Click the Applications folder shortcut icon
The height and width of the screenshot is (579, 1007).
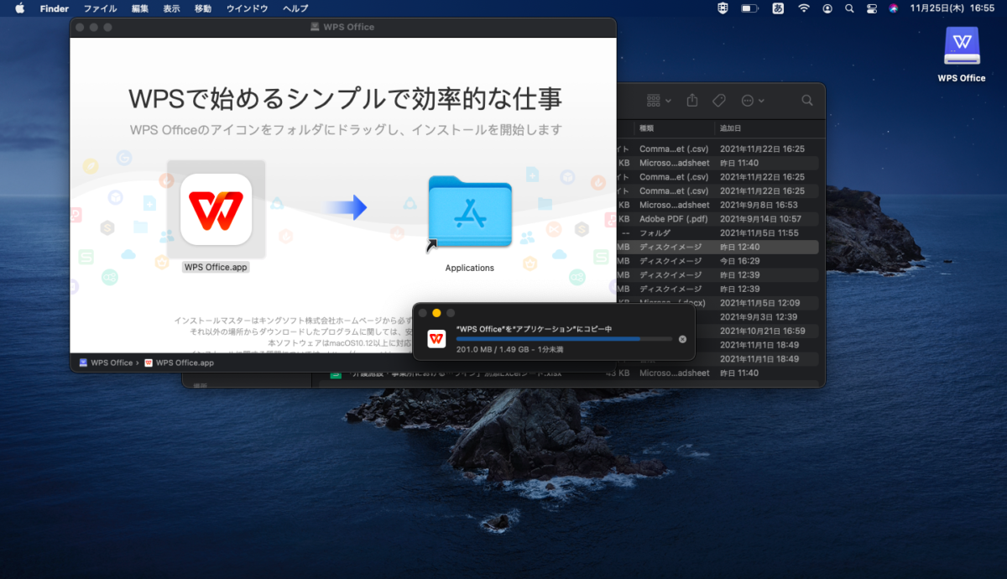pyautogui.click(x=469, y=212)
